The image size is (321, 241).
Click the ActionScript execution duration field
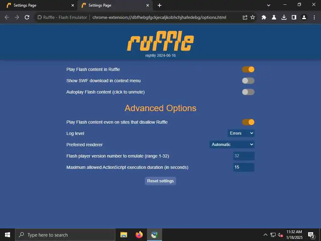coord(244,167)
